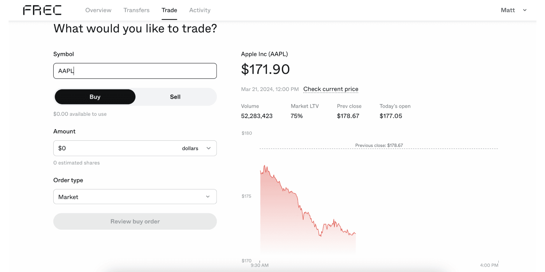Viewport: 545px width, 272px height.
Task: Click the 4:00 PM chart axis marker
Action: click(x=489, y=265)
